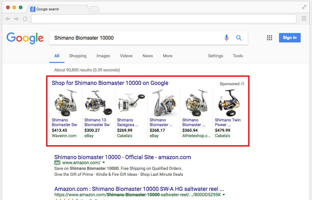Open the Videos results tab
Viewport: 312px width, 200px height.
pyautogui.click(x=126, y=56)
